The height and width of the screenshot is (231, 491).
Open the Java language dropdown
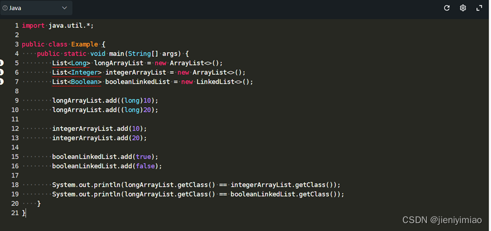tap(36, 8)
